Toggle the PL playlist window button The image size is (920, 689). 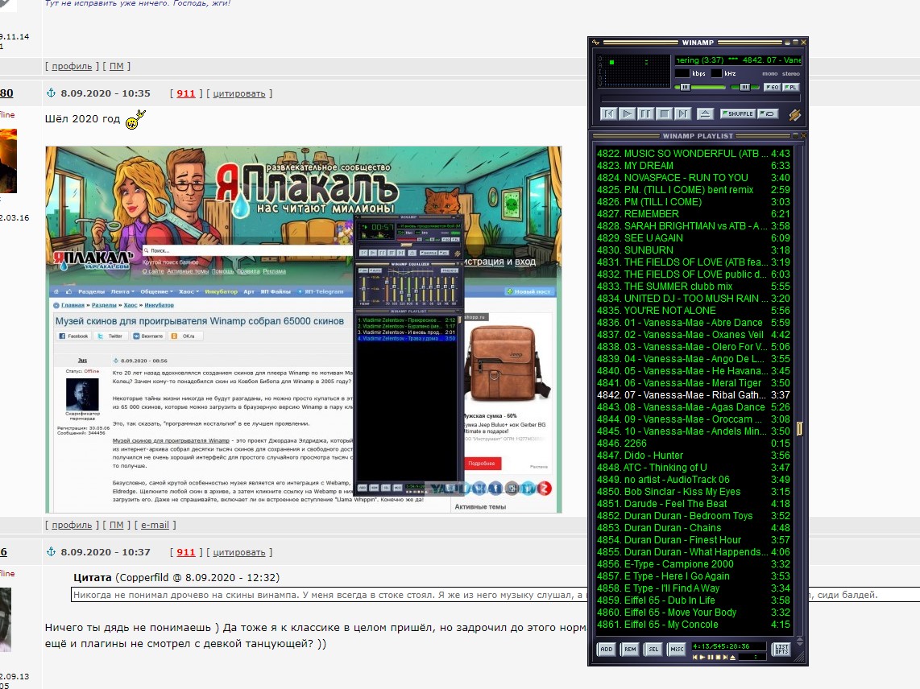pyautogui.click(x=791, y=87)
